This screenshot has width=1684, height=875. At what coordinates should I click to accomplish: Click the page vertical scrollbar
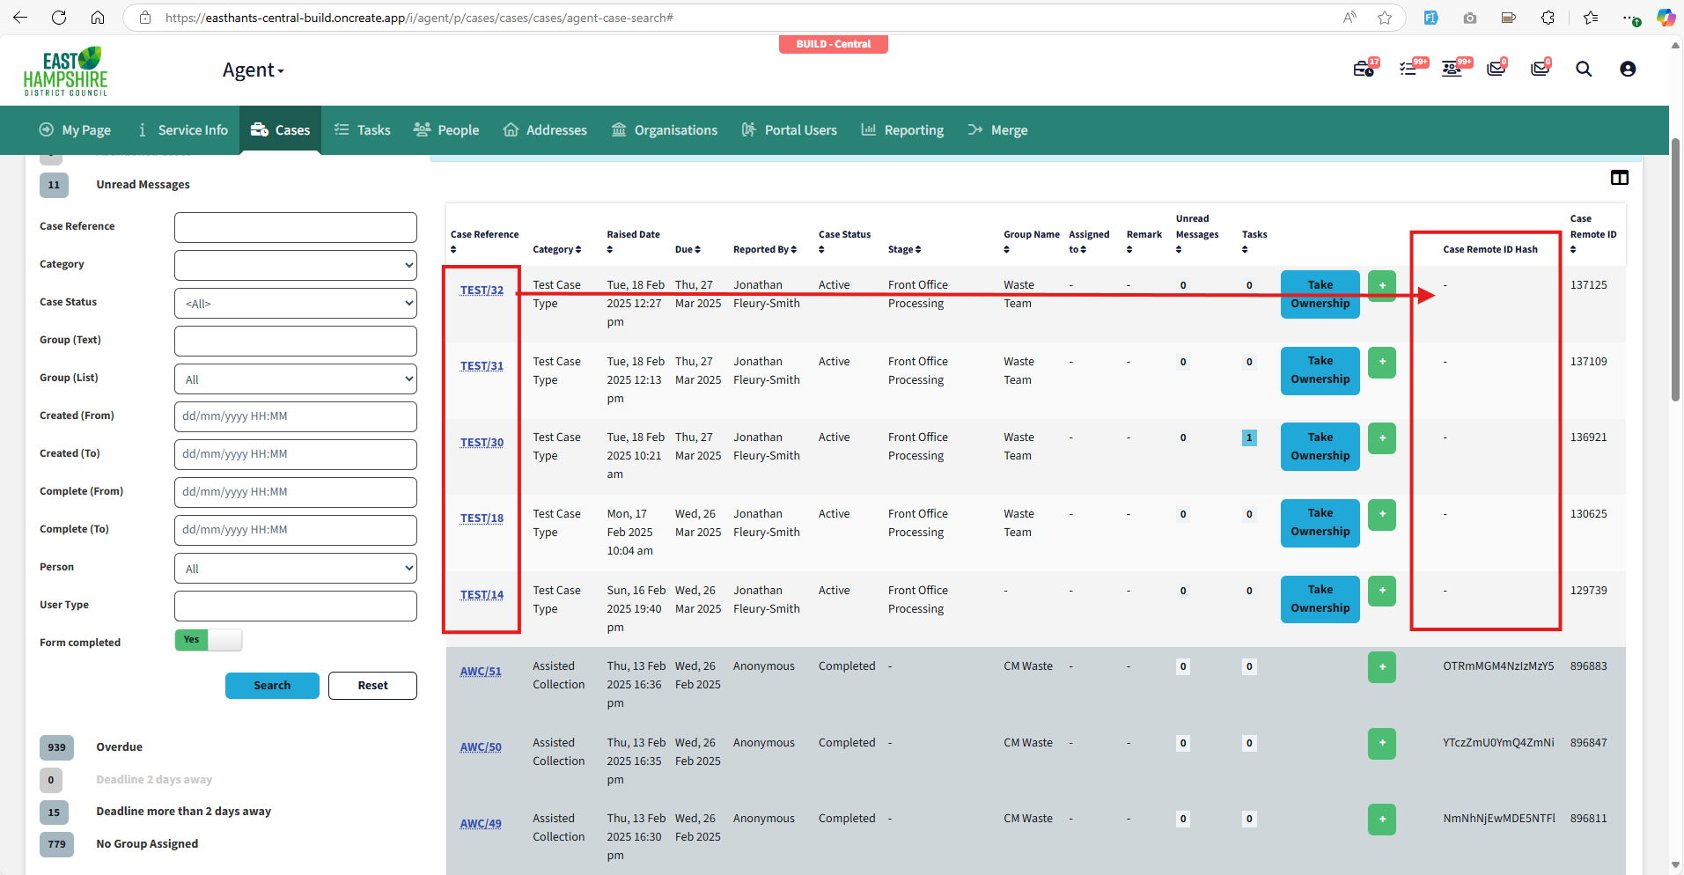click(x=1676, y=268)
